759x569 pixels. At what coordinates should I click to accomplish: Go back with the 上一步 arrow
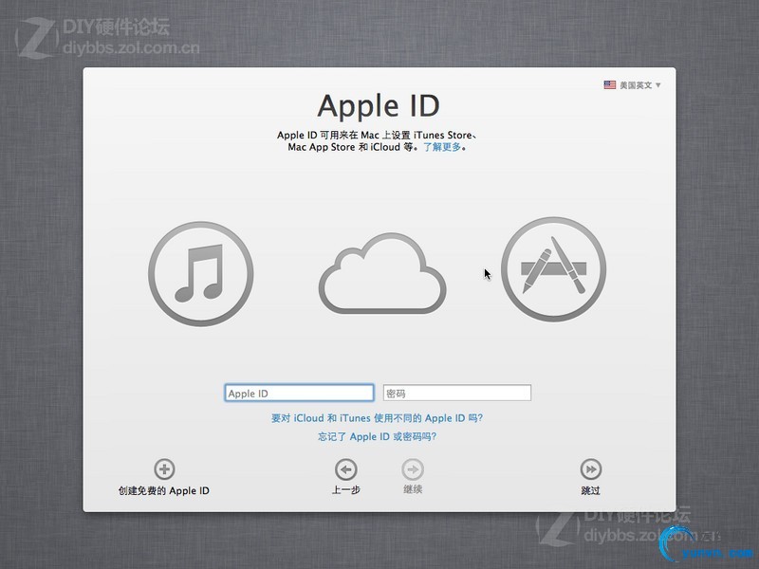click(x=345, y=469)
